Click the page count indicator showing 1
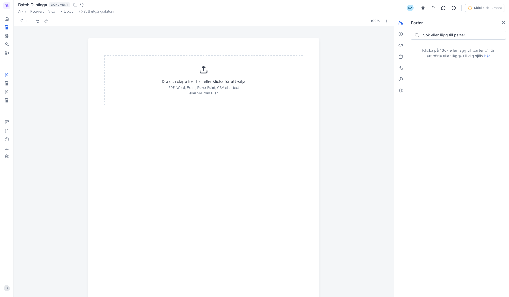Viewport: 509px width, 297px height. [x=24, y=21]
